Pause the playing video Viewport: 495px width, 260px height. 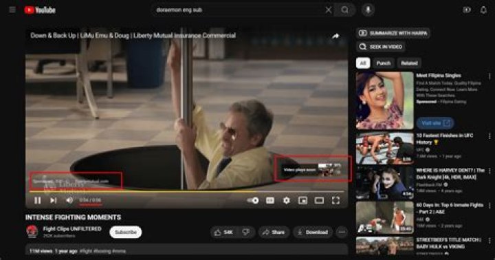(38, 200)
